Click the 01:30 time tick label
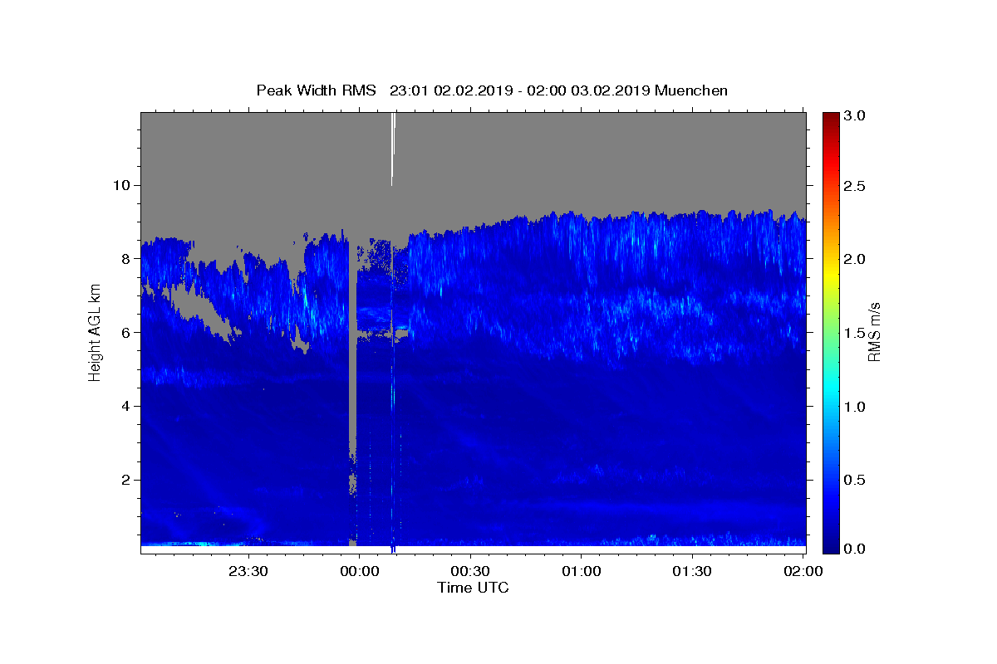Viewport: 997px width, 664px height. coord(691,571)
